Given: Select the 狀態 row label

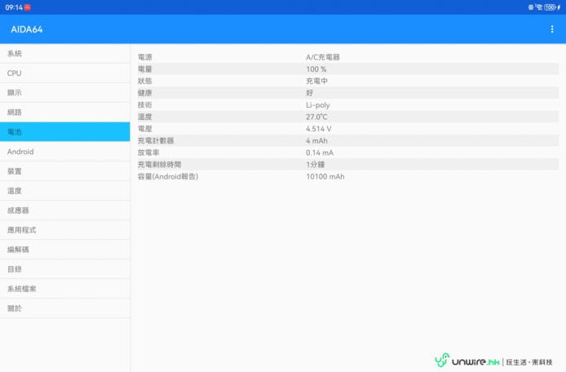Looking at the screenshot, I should 144,81.
